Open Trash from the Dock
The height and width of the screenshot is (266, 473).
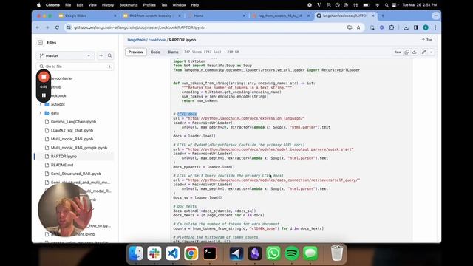(337, 253)
